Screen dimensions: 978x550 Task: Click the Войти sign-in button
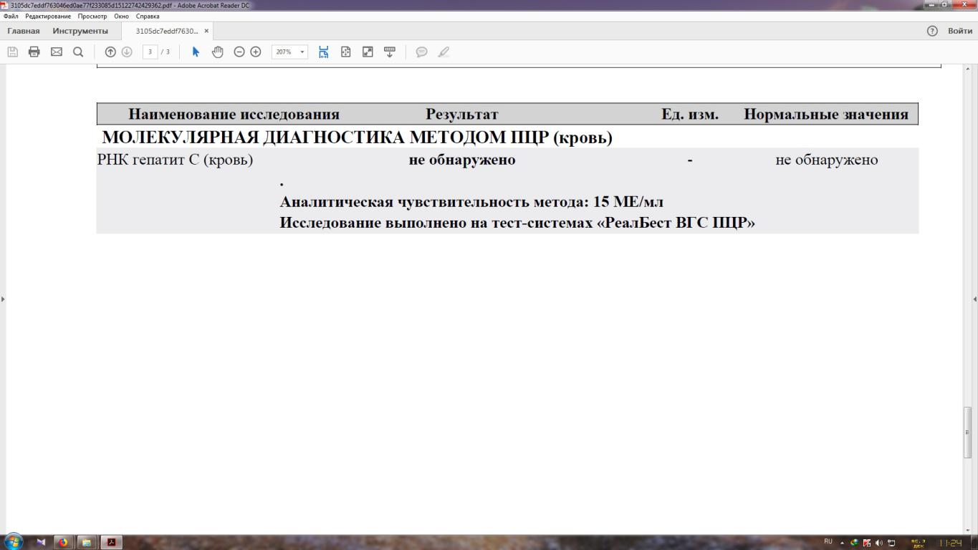[x=959, y=31]
